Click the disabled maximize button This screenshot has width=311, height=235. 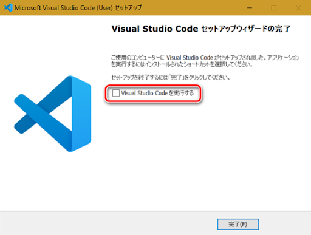point(274,8)
